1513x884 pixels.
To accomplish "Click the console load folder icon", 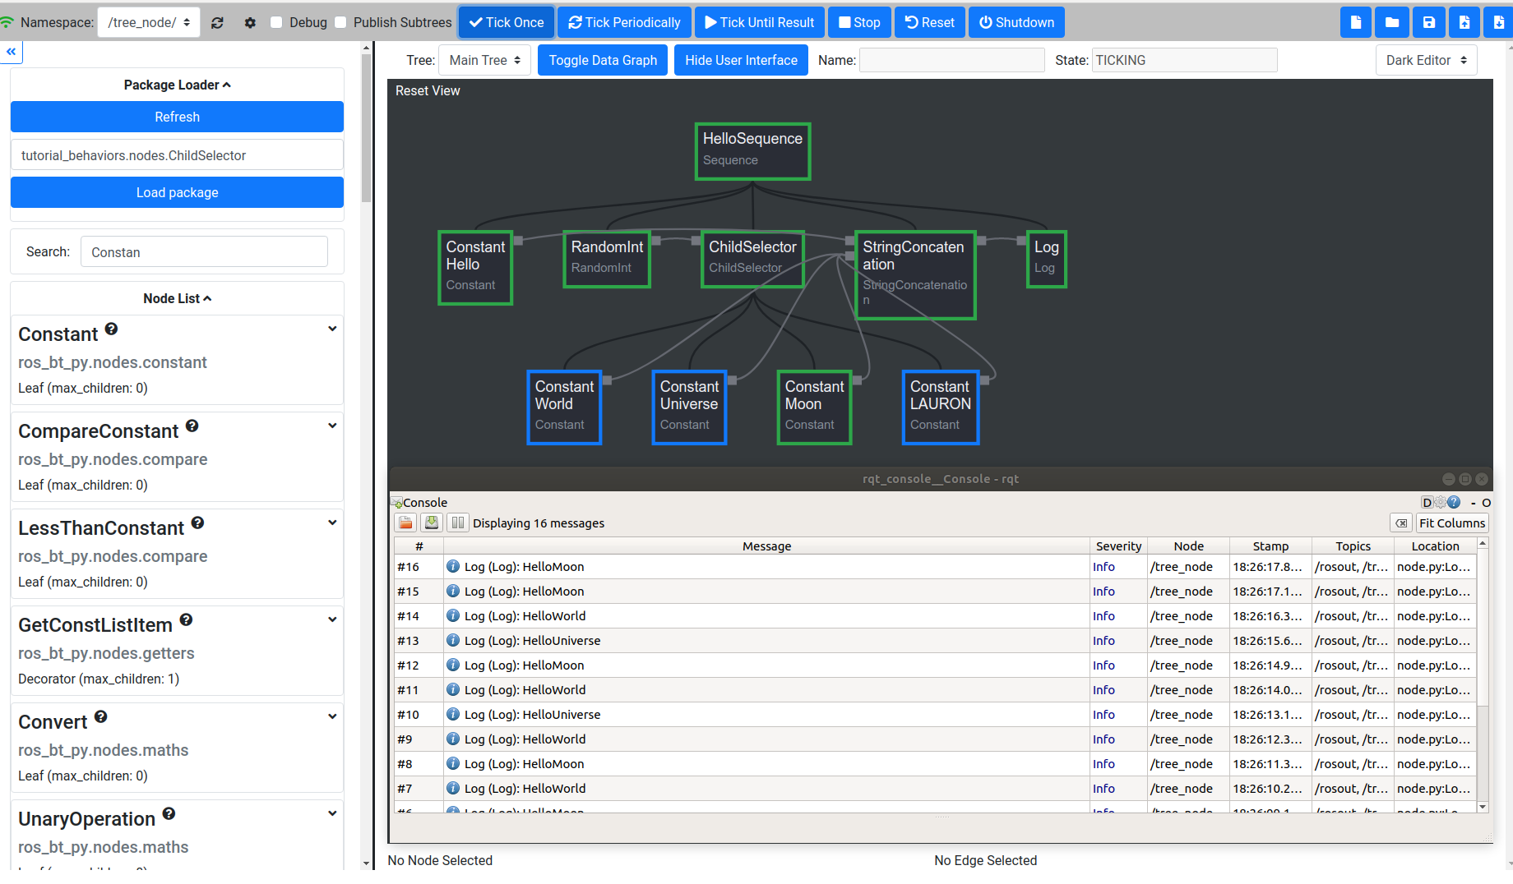I will (x=406, y=523).
